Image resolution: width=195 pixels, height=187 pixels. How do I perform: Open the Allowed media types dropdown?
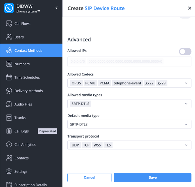[x=186, y=104]
